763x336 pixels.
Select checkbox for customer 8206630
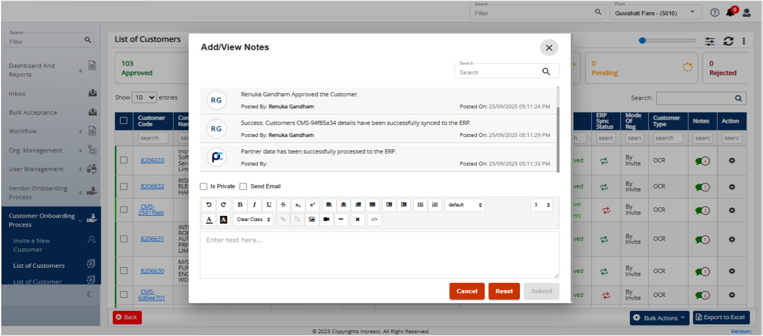[124, 271]
